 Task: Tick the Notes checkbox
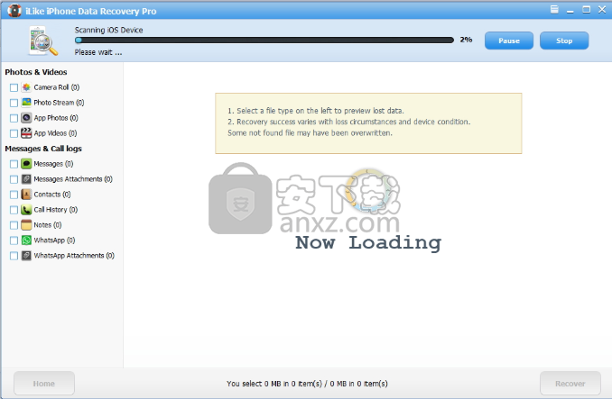[x=14, y=225]
